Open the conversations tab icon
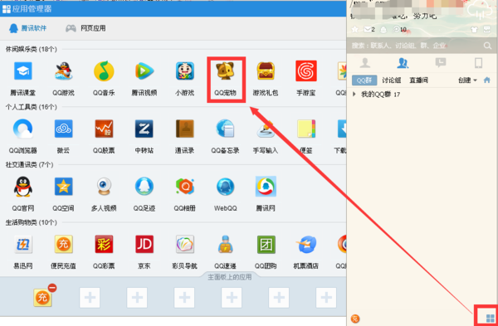 [441, 63]
